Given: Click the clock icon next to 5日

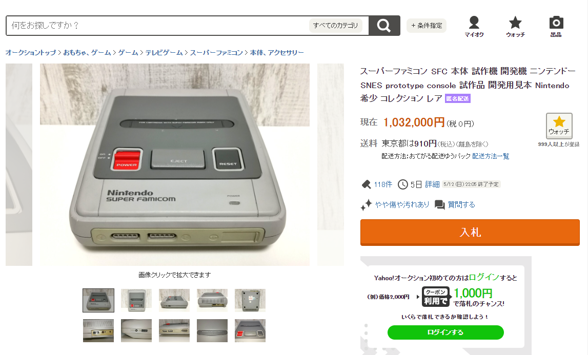Looking at the screenshot, I should coord(403,184).
